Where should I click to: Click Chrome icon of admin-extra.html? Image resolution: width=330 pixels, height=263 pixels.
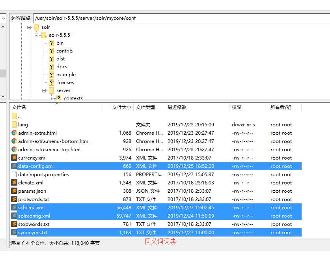(x=14, y=133)
